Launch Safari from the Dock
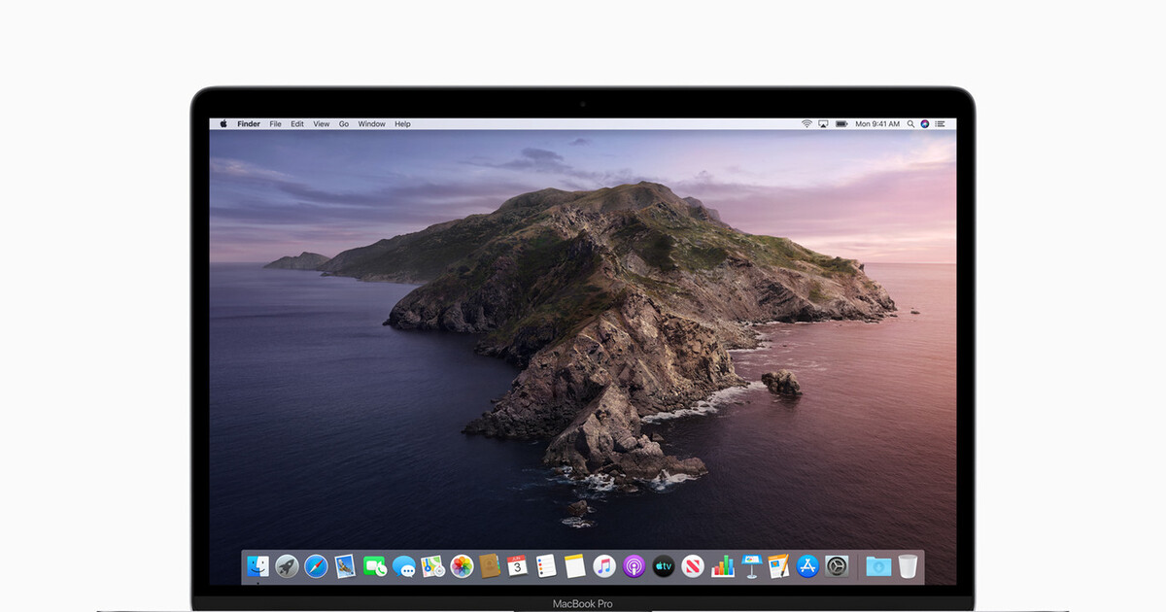Image resolution: width=1166 pixels, height=612 pixels. click(x=316, y=566)
